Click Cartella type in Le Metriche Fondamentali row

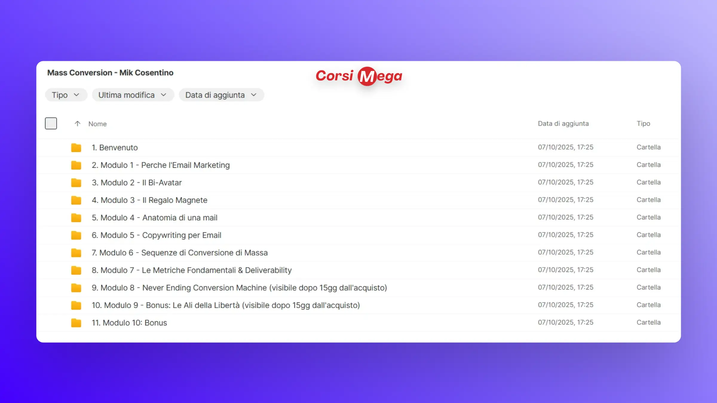(x=649, y=270)
